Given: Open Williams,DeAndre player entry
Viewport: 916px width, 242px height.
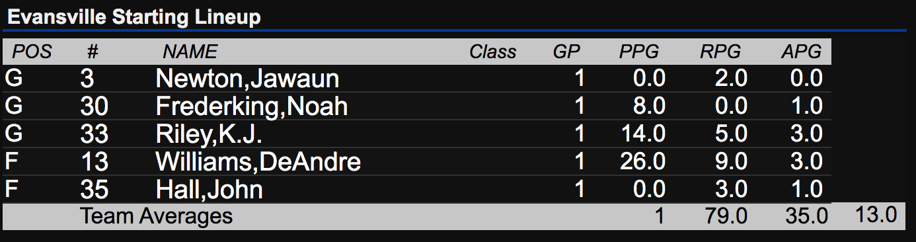Looking at the screenshot, I should coord(258,162).
